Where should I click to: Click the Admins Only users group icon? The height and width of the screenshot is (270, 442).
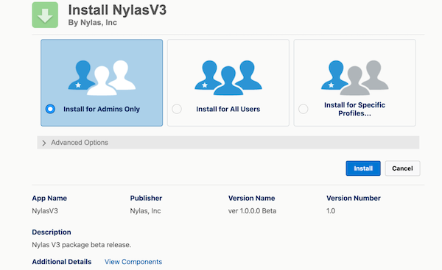(x=102, y=78)
